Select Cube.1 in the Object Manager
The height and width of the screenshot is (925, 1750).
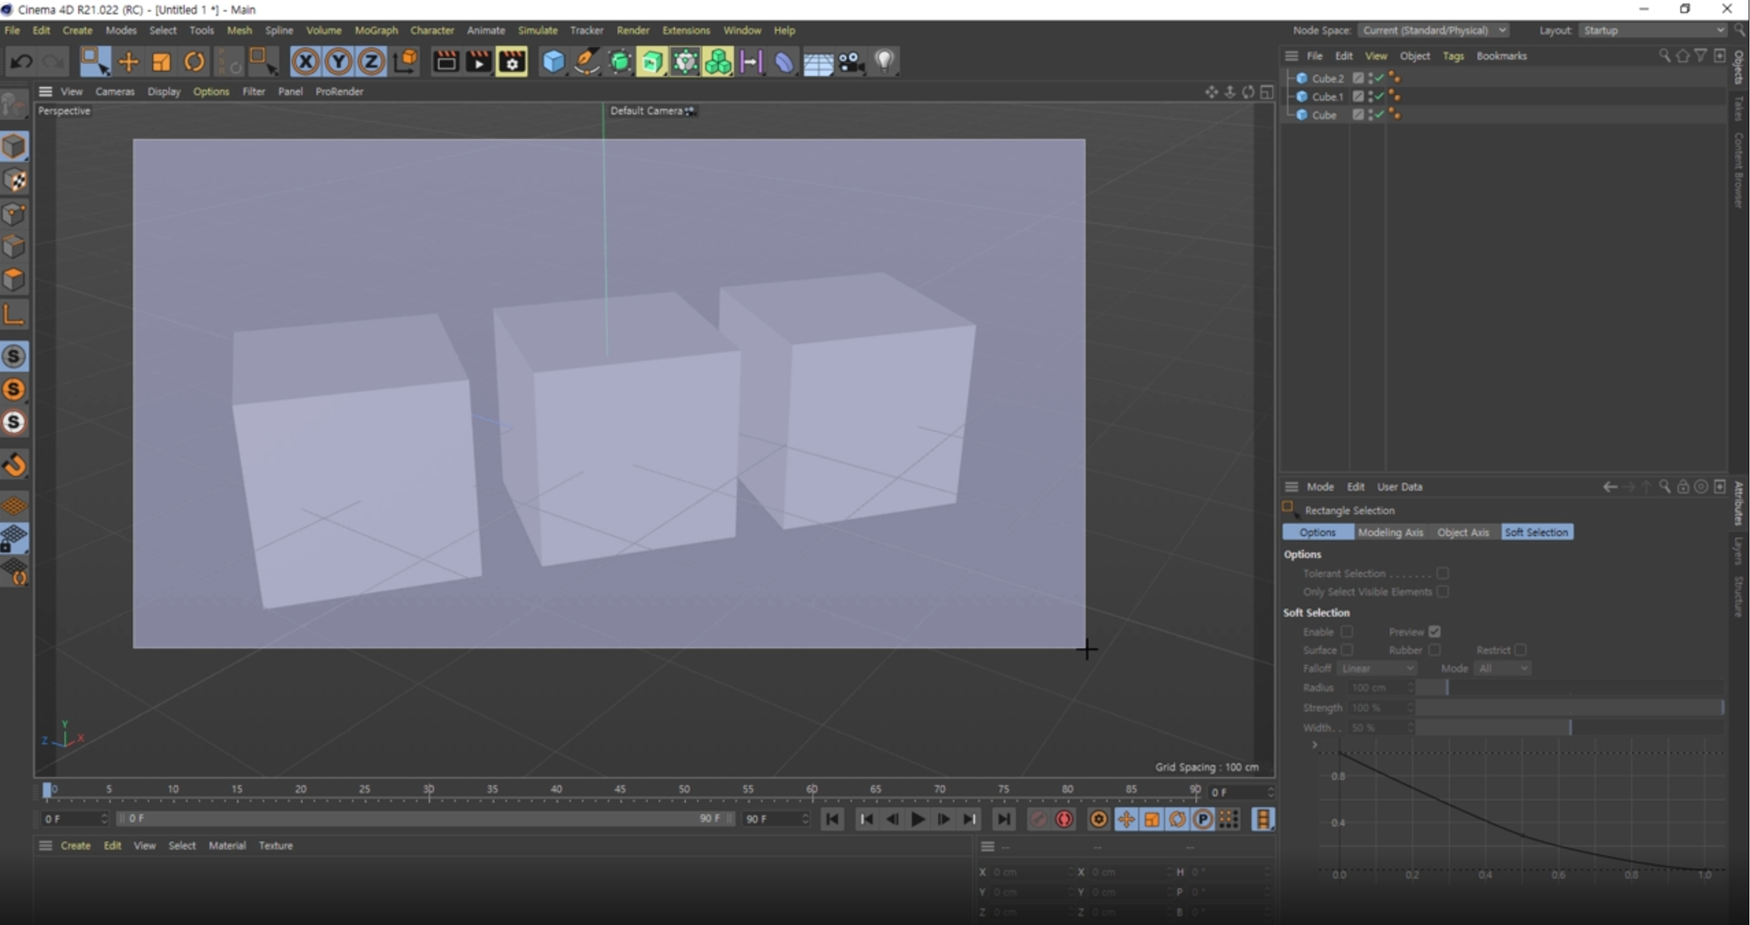[1327, 97]
